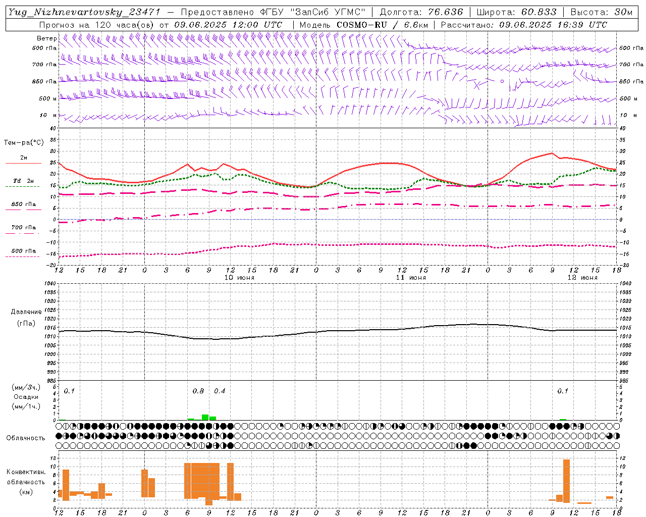This screenshot has height=517, width=646.
Task: Click the 10 июня date label
Action: click(239, 278)
